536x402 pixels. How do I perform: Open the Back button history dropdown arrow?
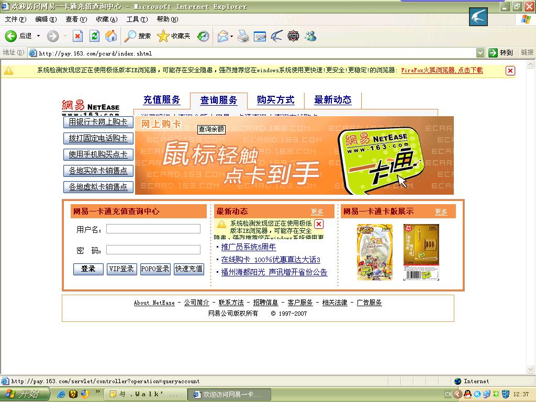(38, 36)
